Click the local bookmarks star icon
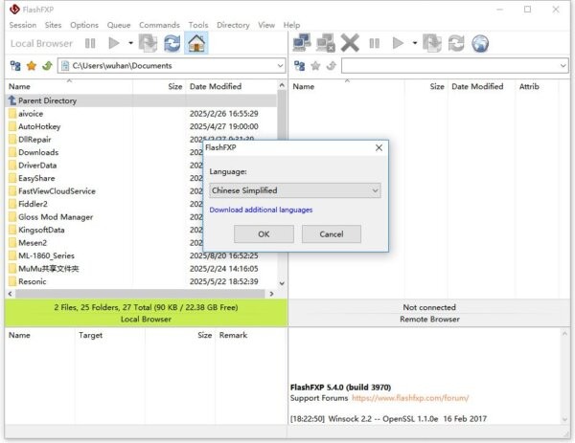Image resolution: width=575 pixels, height=443 pixels. (x=32, y=66)
